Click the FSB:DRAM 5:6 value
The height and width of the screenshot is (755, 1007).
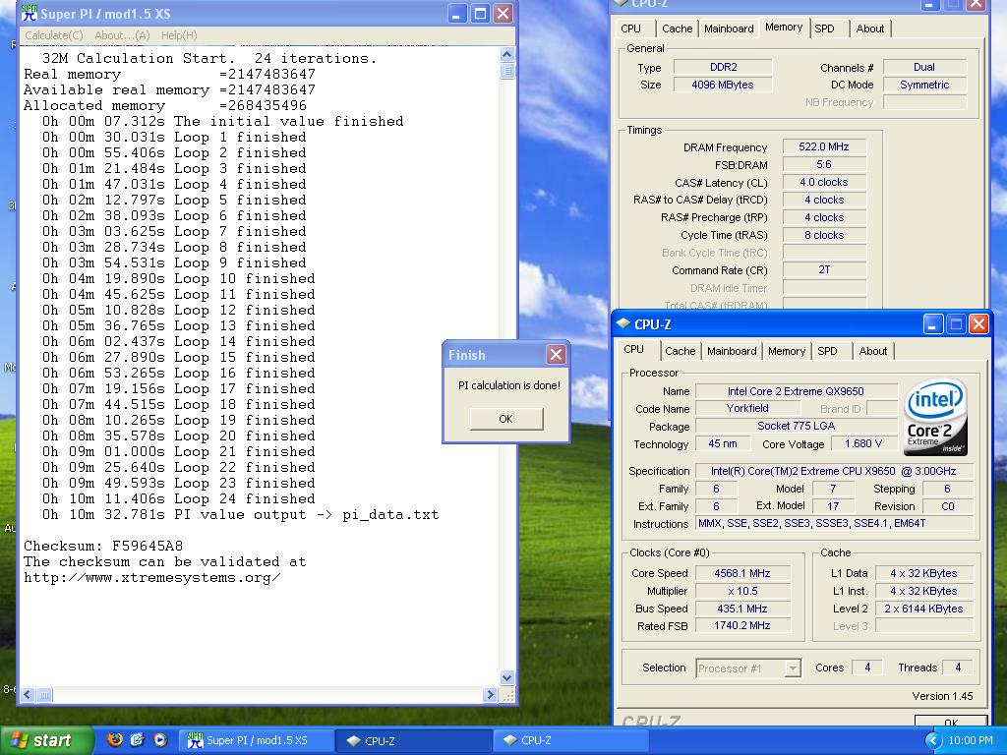[x=824, y=164]
